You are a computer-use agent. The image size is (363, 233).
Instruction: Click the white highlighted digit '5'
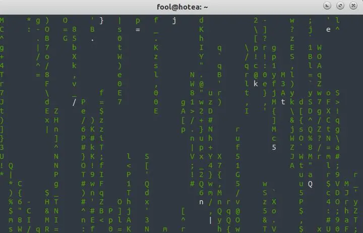[x=274, y=147]
